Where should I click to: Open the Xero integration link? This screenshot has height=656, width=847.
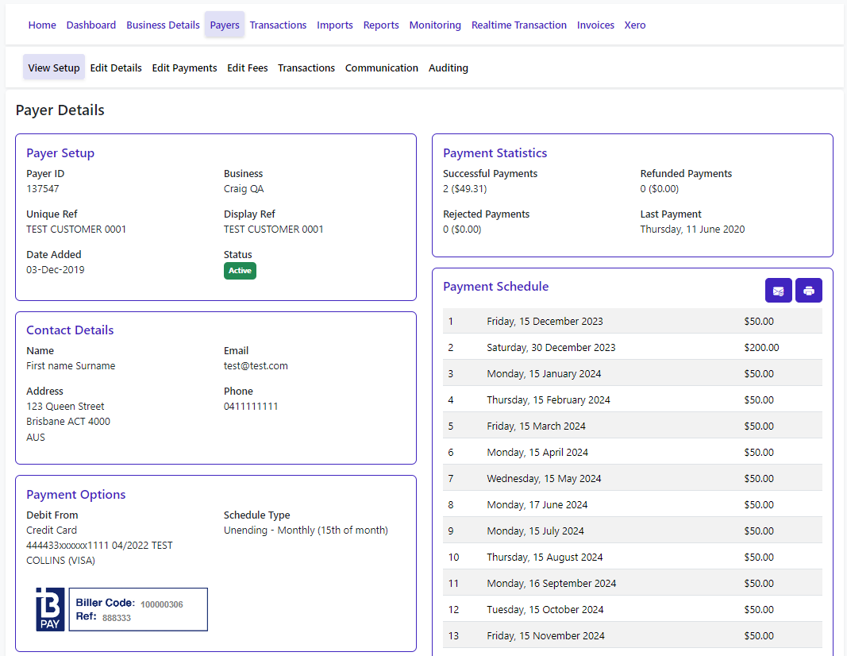[634, 25]
